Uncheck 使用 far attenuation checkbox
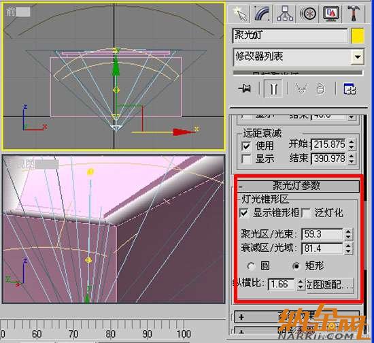The height and width of the screenshot is (343, 374). pos(246,146)
